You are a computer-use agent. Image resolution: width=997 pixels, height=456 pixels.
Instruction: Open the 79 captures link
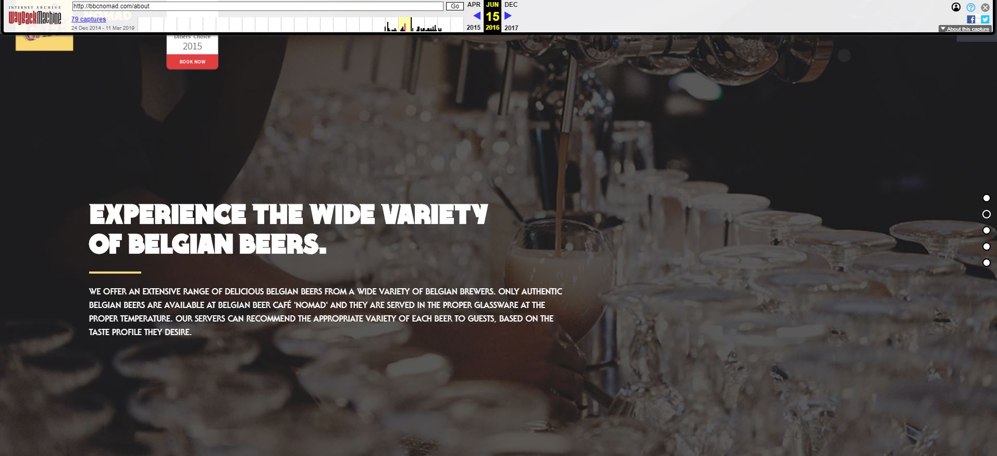(x=89, y=19)
